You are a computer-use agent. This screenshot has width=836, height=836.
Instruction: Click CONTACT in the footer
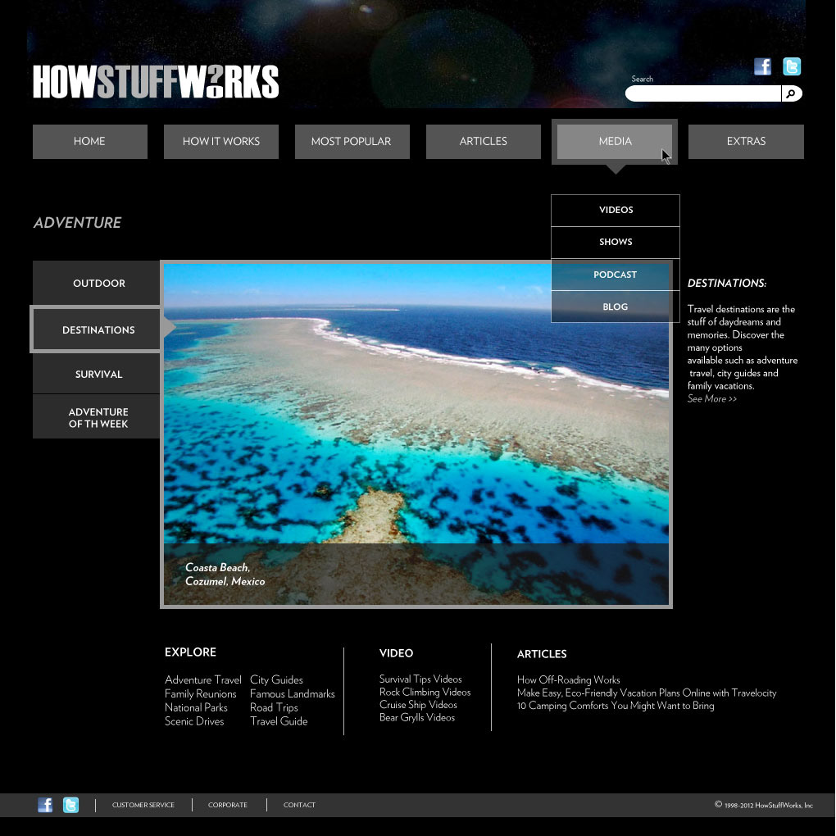pos(299,805)
